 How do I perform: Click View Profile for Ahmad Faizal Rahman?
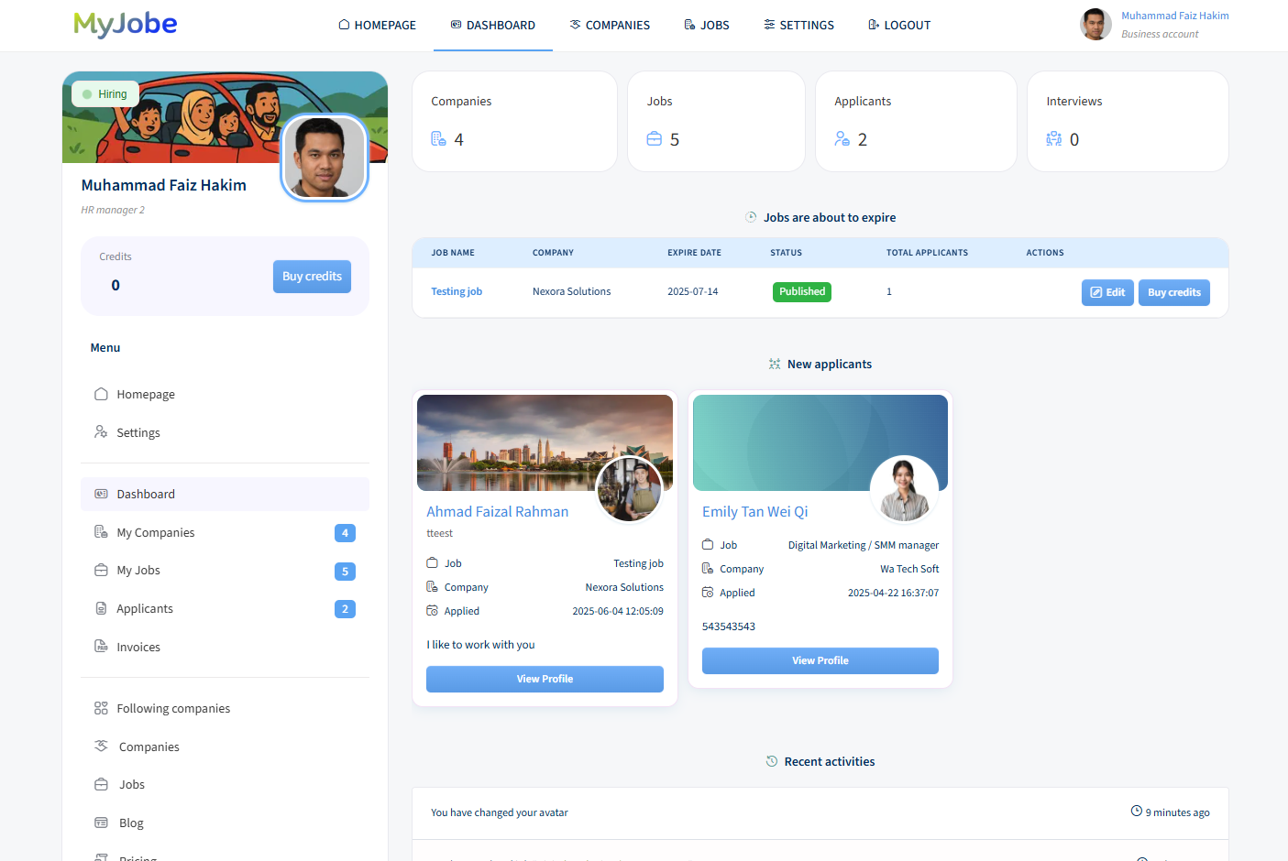click(x=545, y=679)
